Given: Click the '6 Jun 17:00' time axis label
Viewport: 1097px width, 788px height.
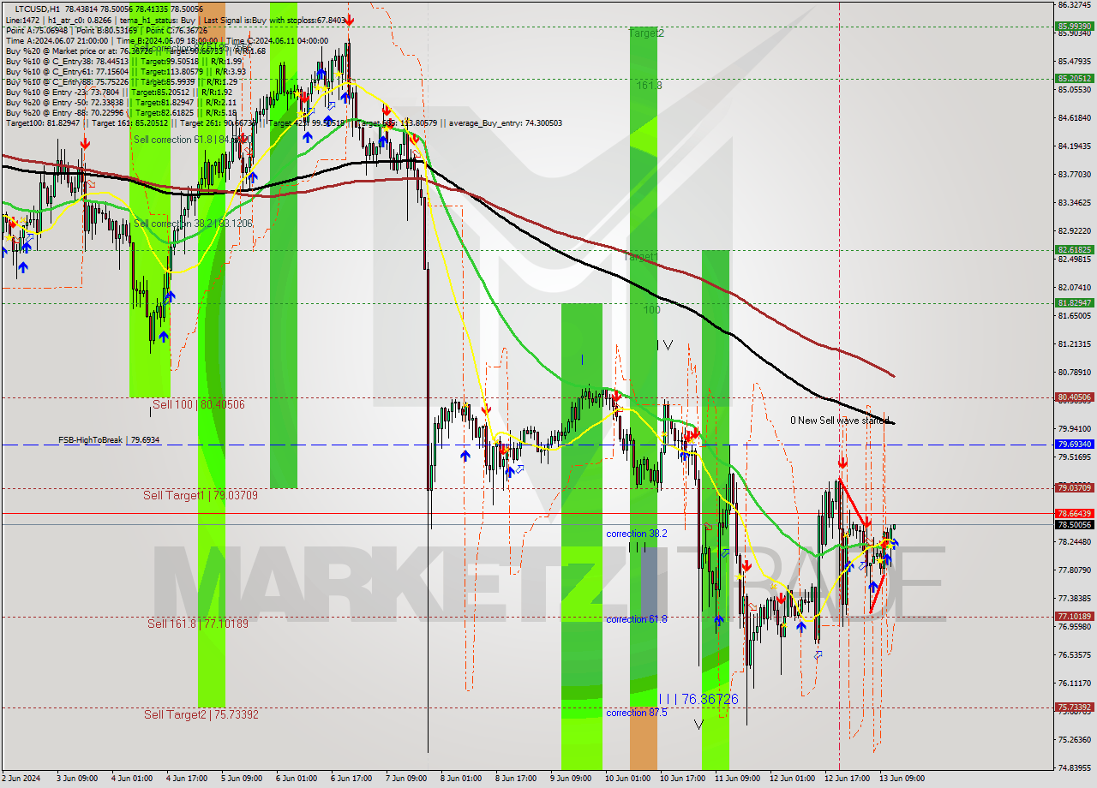Looking at the screenshot, I should point(351,779).
